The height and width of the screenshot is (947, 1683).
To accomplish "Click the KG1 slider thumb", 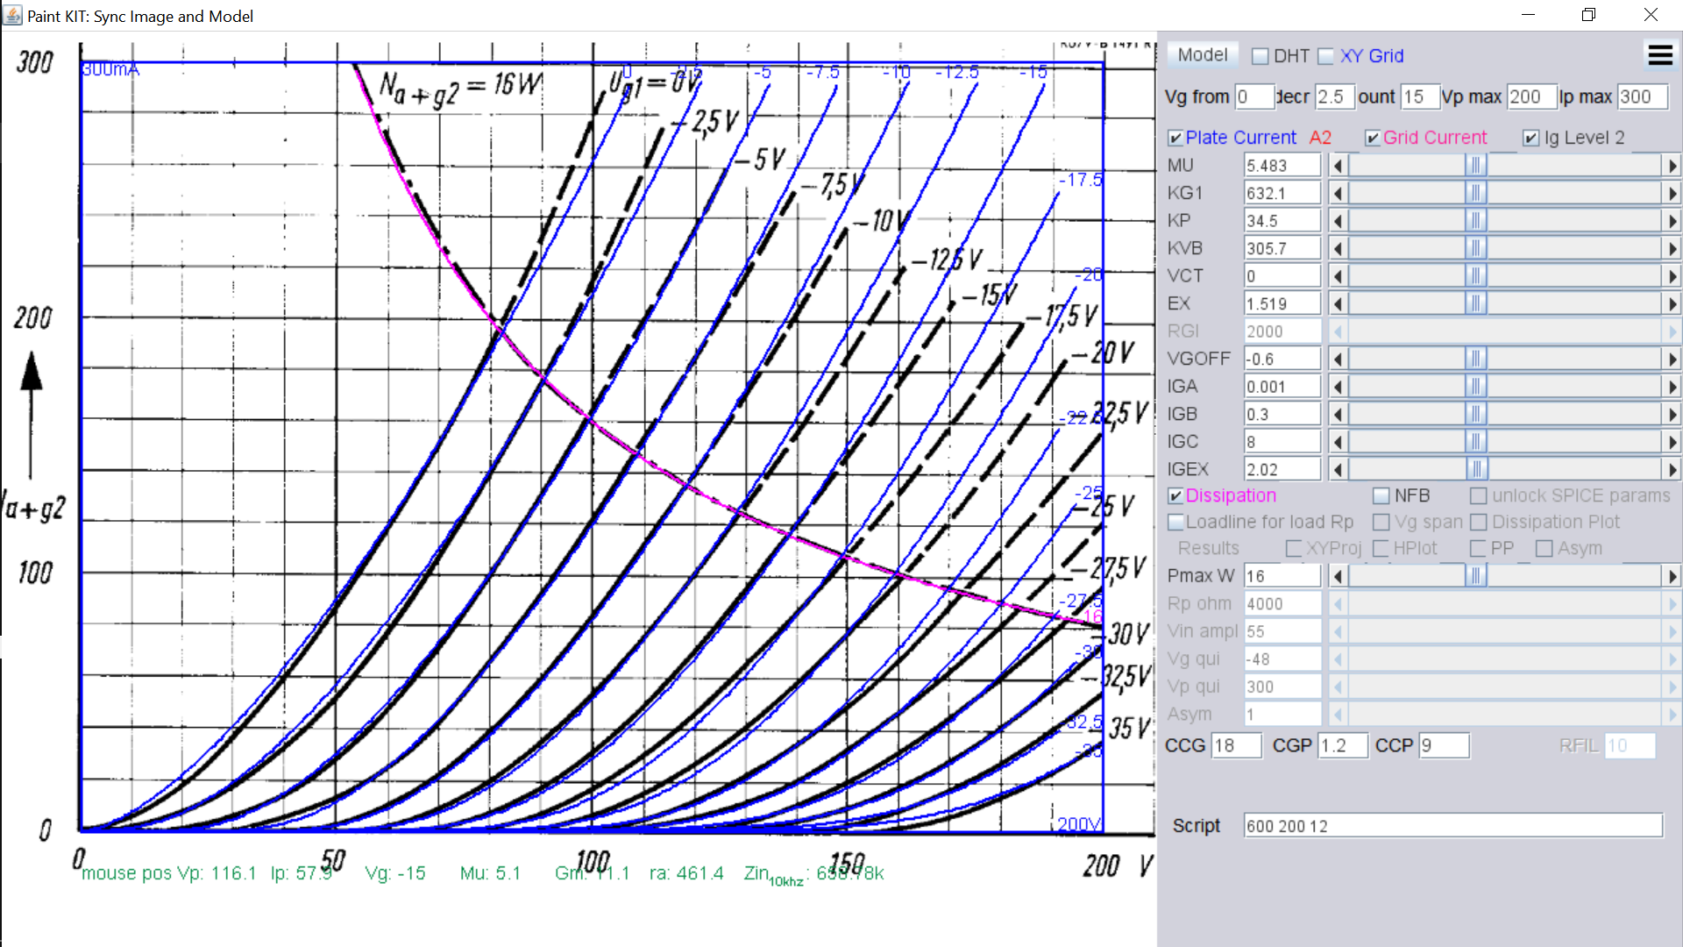I will pos(1476,193).
